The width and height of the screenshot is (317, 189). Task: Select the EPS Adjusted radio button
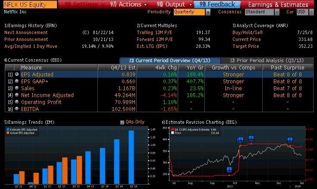coord(17,74)
